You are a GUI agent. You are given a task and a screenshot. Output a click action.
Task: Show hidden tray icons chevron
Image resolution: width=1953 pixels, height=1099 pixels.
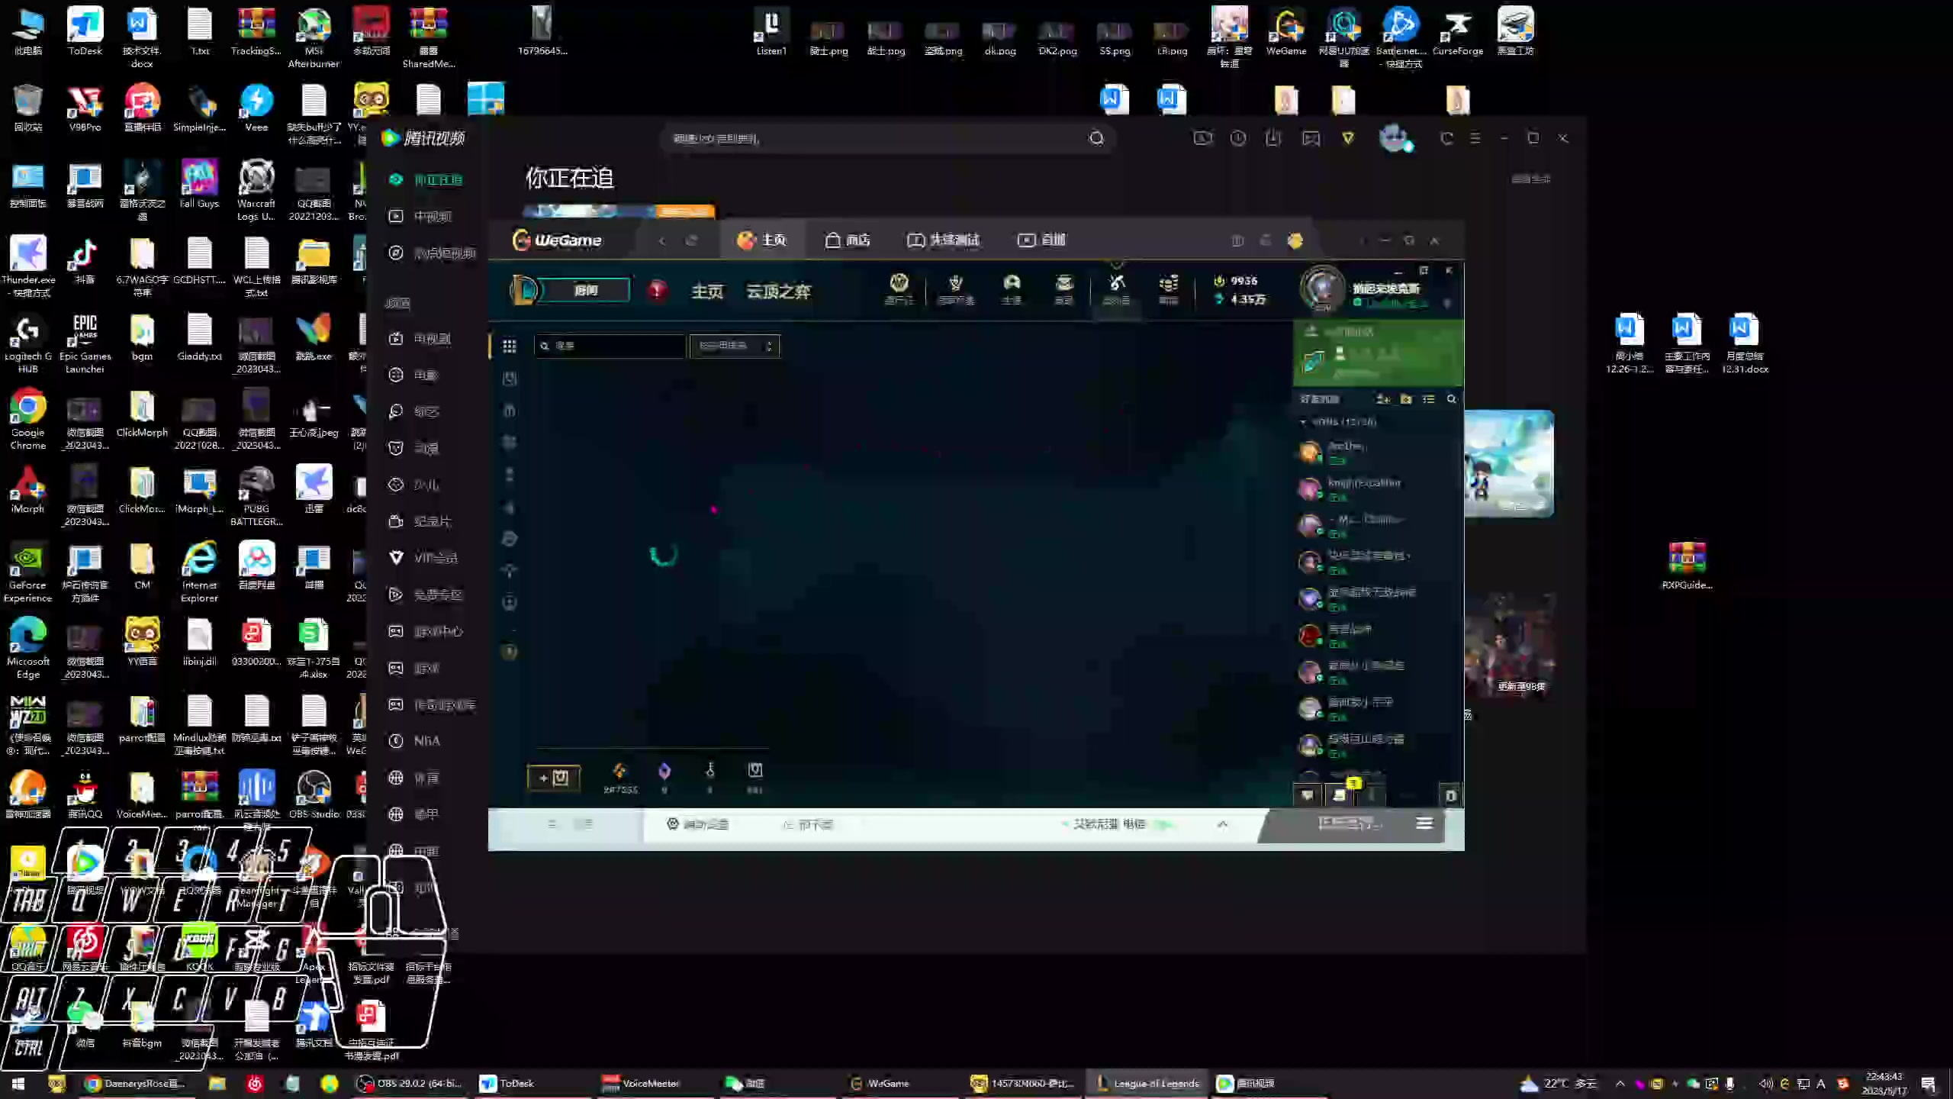[1620, 1083]
